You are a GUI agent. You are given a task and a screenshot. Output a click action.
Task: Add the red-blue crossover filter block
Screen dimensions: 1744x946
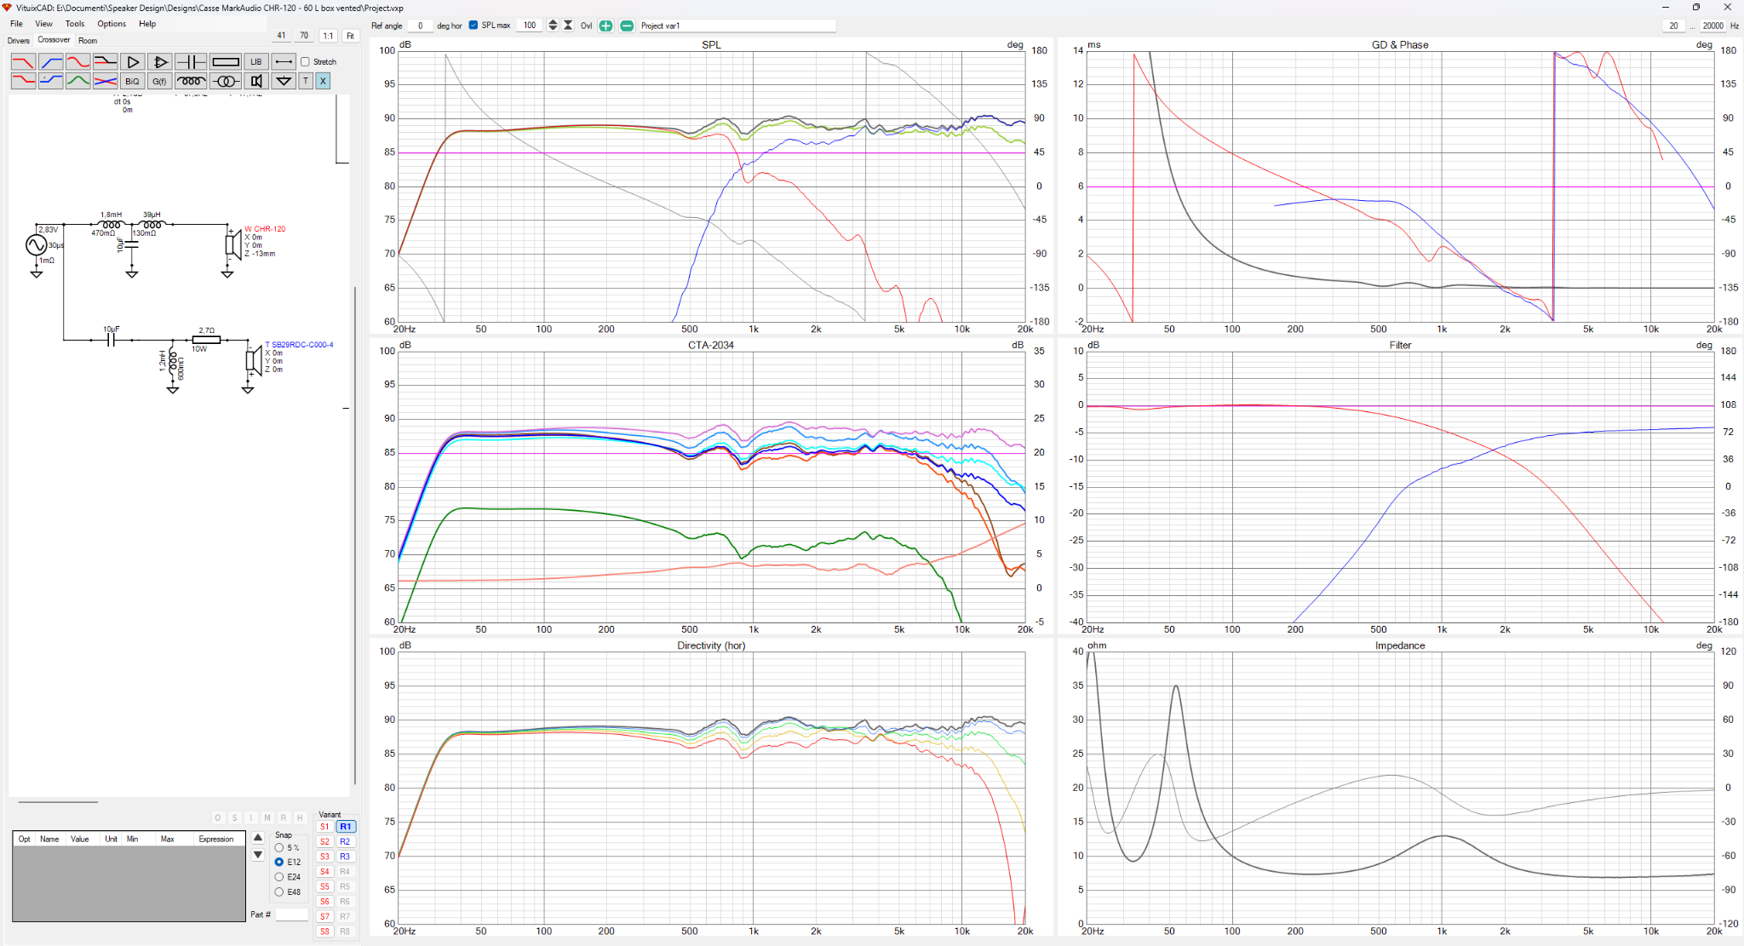pyautogui.click(x=106, y=81)
